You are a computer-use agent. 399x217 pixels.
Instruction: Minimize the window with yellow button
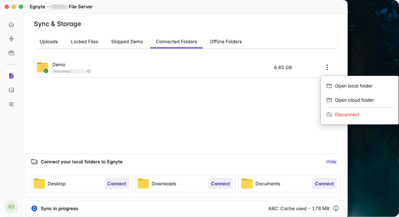14,7
